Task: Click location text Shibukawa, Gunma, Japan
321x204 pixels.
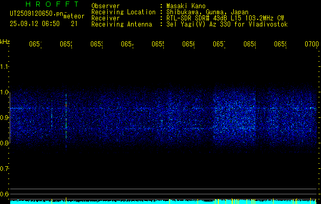Action: (207, 12)
